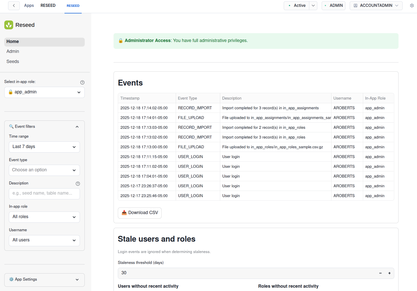Open the Seeds page in sidebar

pyautogui.click(x=12, y=61)
